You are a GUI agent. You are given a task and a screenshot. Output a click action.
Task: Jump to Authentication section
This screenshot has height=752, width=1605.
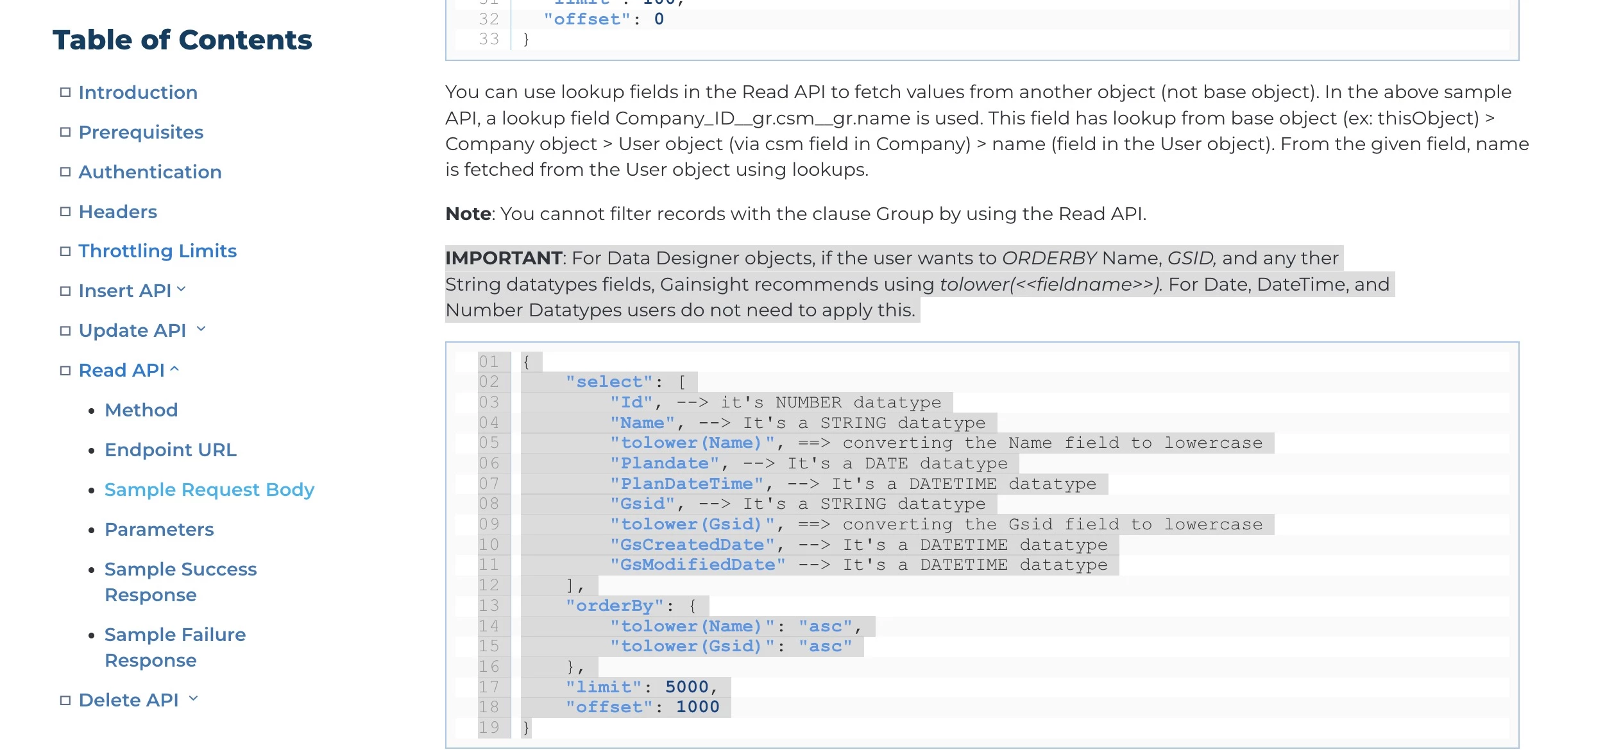(x=150, y=172)
